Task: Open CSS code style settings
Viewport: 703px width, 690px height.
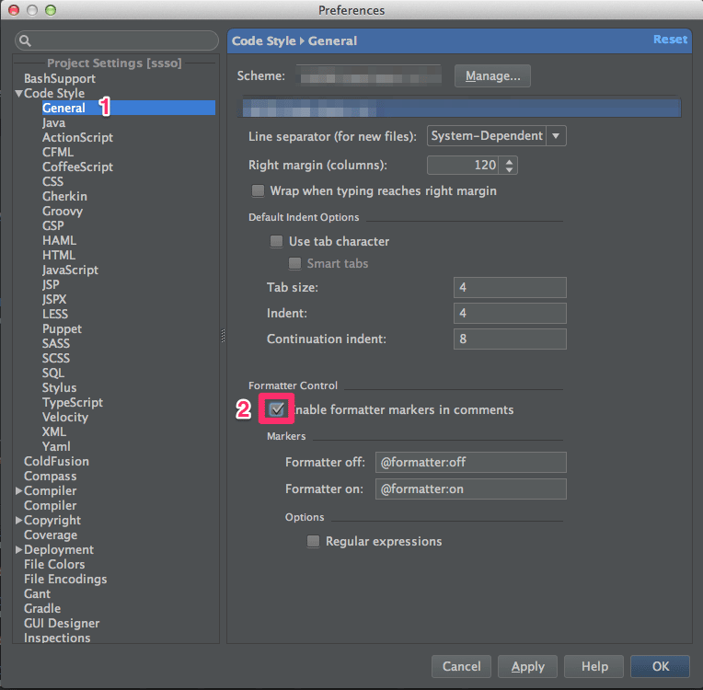Action: click(x=52, y=181)
